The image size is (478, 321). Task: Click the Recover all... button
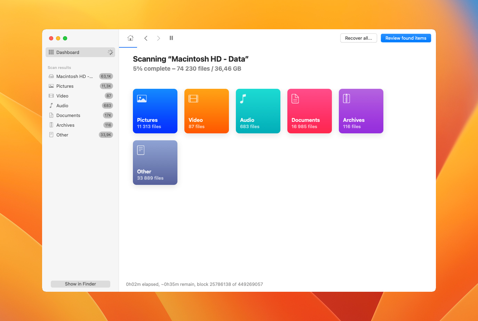tap(358, 38)
